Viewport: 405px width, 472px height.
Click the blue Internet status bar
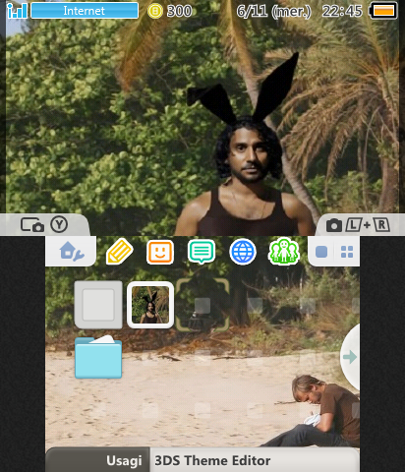85,11
